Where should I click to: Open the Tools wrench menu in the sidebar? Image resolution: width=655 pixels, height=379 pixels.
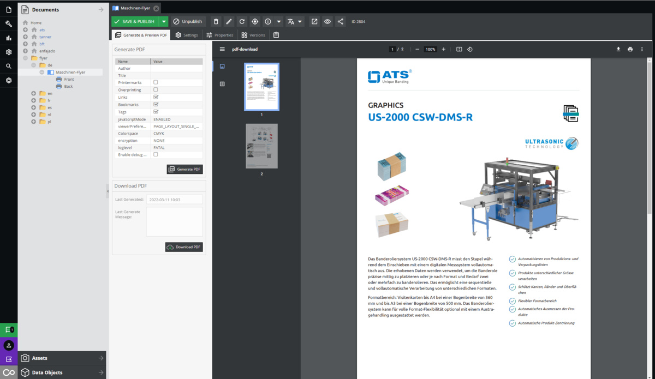click(x=9, y=24)
